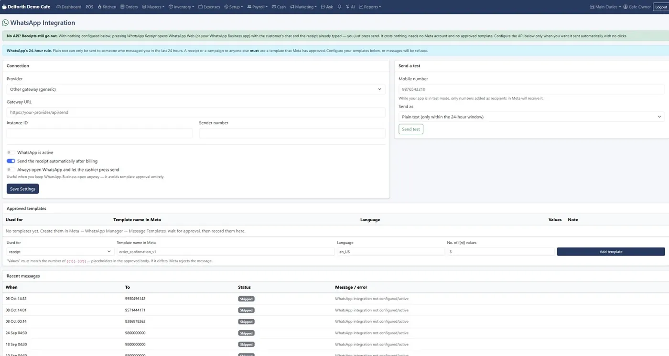Expand the Payroll menu

(258, 7)
